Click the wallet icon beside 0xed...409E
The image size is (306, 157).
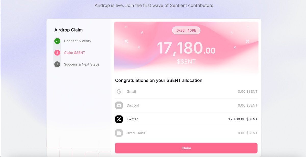(x=119, y=133)
